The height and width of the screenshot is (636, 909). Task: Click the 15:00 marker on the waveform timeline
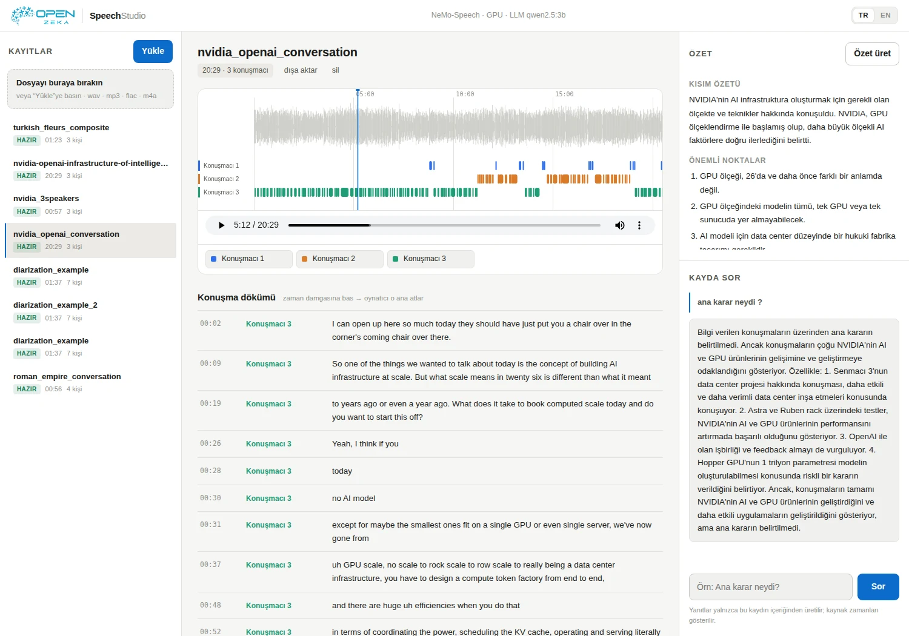(564, 94)
